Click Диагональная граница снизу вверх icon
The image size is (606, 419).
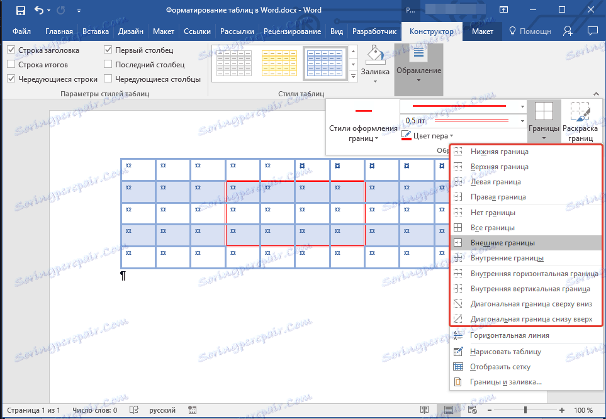coord(458,319)
